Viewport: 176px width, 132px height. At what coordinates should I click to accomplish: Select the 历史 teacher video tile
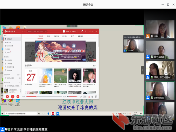click(x=160, y=91)
